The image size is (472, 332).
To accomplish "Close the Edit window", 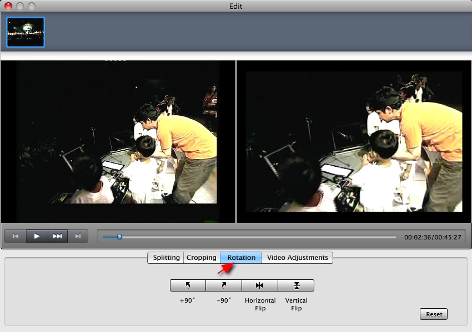I will pos(8,6).
